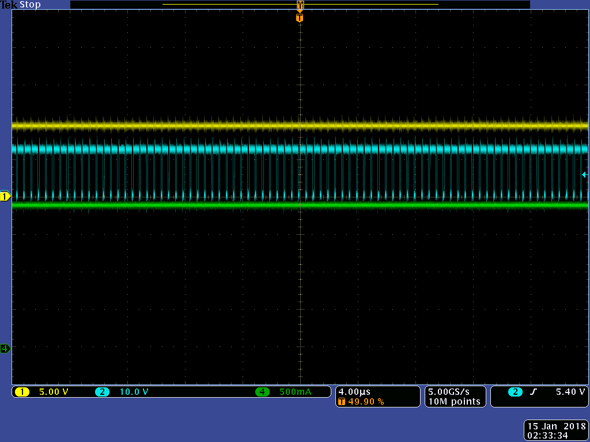Click the 4.00µs timebase readout
The image size is (590, 442).
click(x=354, y=392)
